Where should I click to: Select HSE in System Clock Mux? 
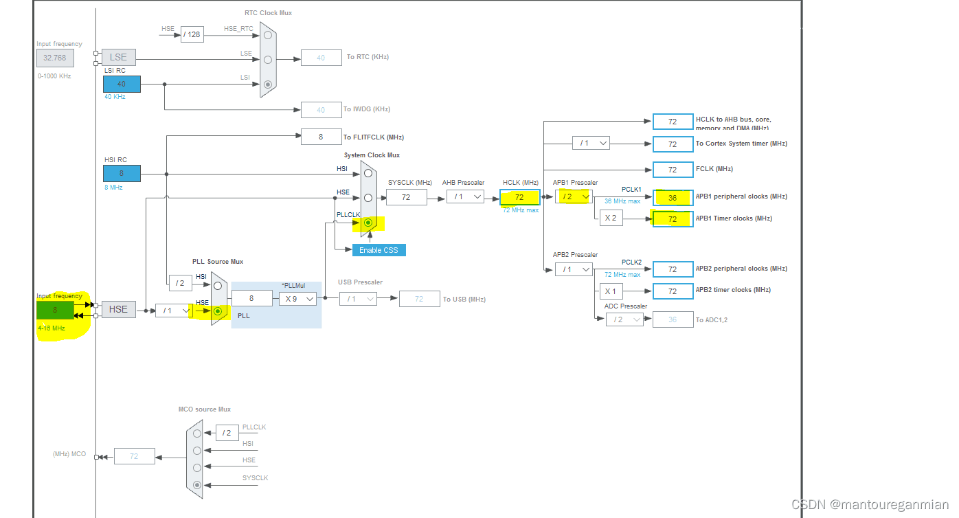368,198
